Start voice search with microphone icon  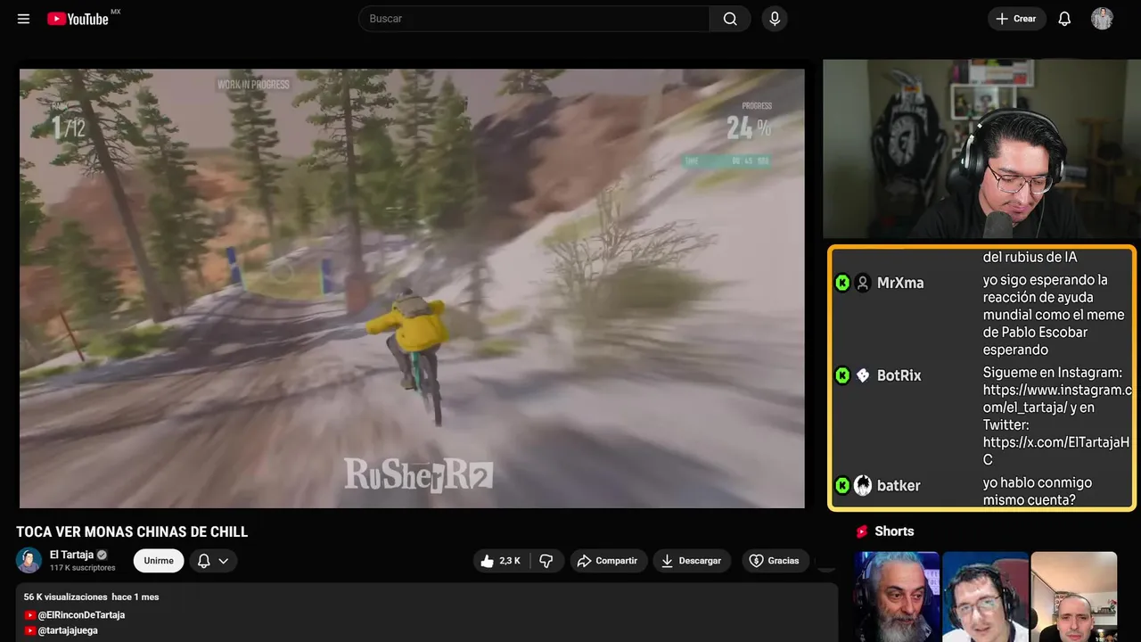pos(775,19)
